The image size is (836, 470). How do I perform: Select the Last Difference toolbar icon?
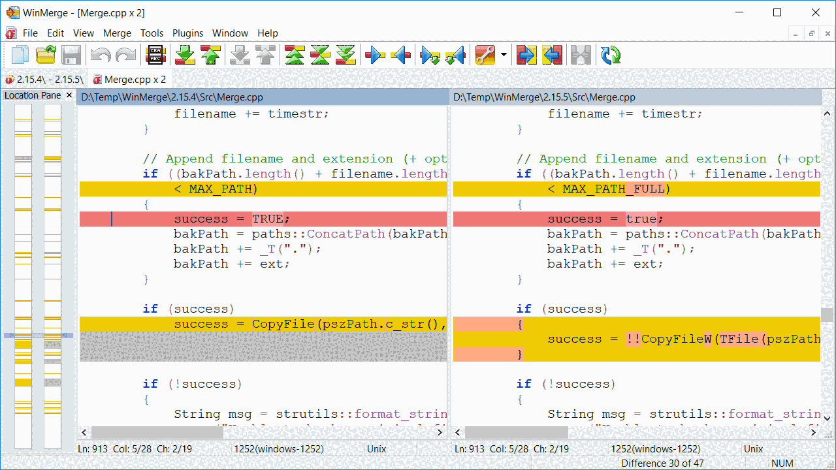tap(345, 55)
